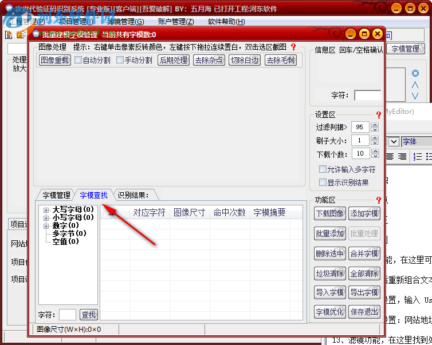Screen dimensions: 432x345
Task: Maximize the 批量建模字模管理 dialog
Action: tap(364, 34)
